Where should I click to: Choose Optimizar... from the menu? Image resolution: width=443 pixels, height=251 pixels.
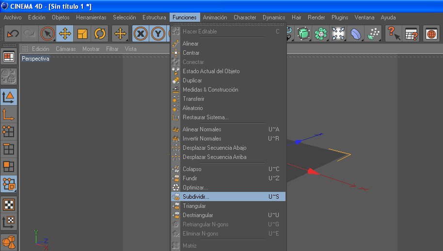pos(228,188)
